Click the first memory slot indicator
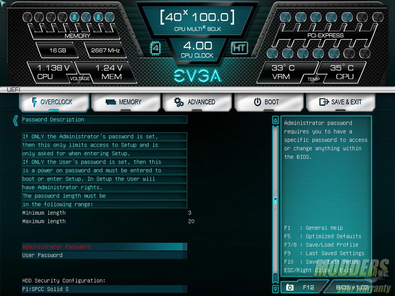Image resolution: width=395 pixels, height=296 pixels. pos(27,17)
